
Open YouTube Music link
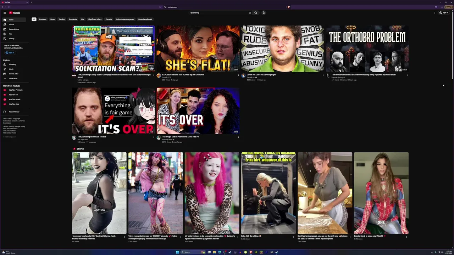click(13, 99)
